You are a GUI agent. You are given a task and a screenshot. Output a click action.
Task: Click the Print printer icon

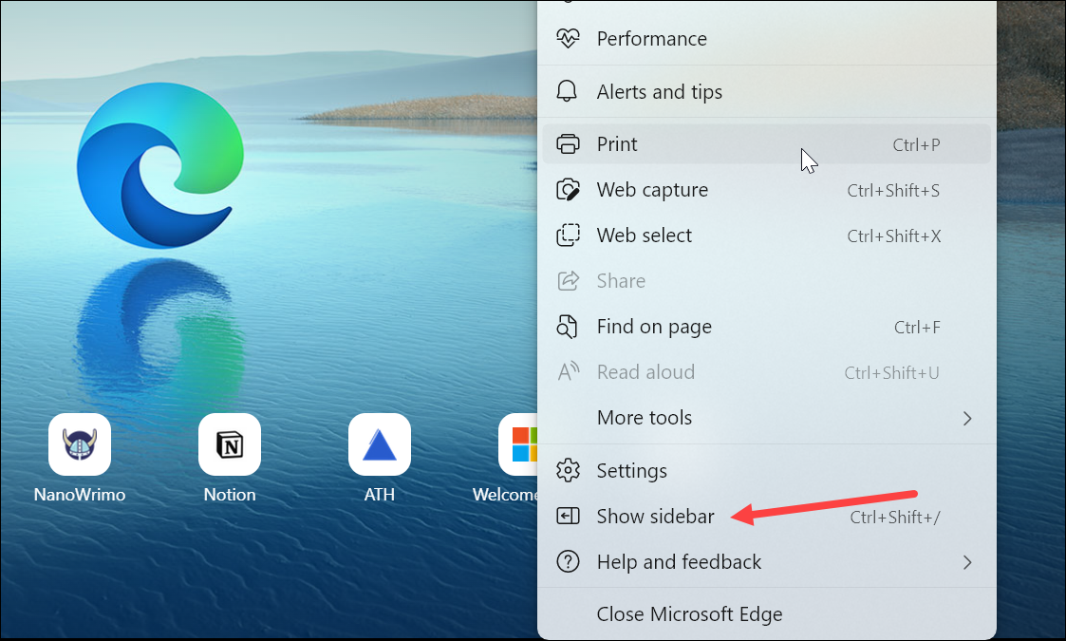(568, 142)
